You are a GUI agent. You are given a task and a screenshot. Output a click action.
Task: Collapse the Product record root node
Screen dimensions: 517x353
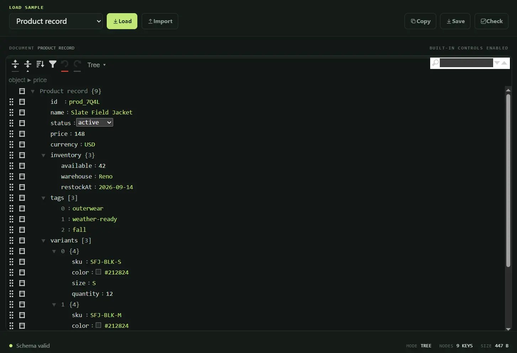33,91
